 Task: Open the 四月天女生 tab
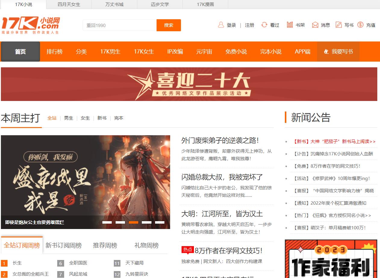pyautogui.click(x=69, y=5)
